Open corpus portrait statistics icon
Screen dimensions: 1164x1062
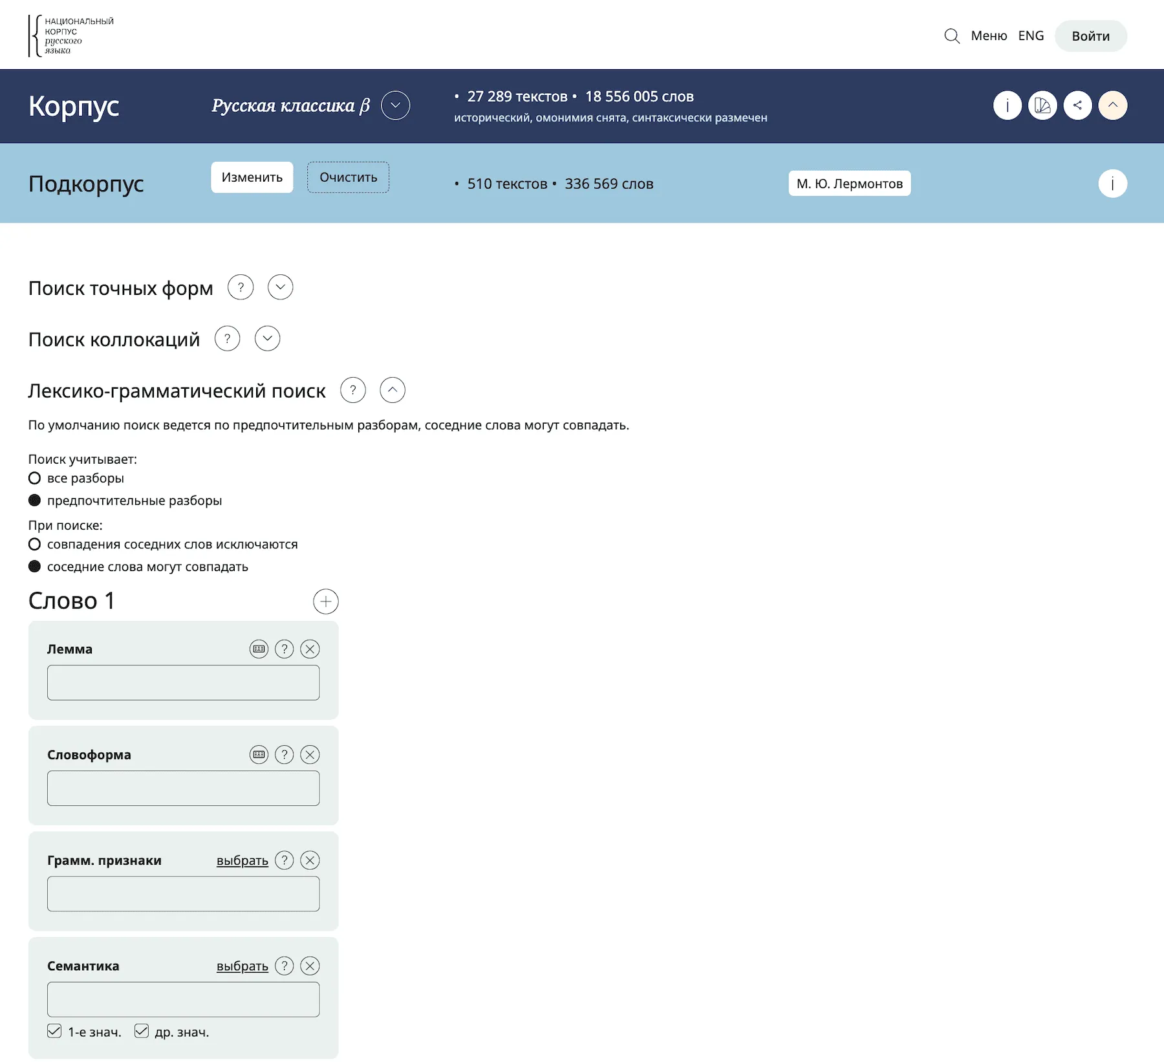1042,105
